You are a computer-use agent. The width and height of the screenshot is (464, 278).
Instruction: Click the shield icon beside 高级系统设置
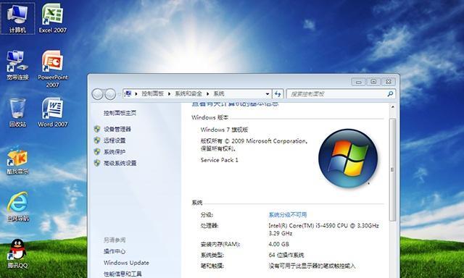pyautogui.click(x=97, y=163)
